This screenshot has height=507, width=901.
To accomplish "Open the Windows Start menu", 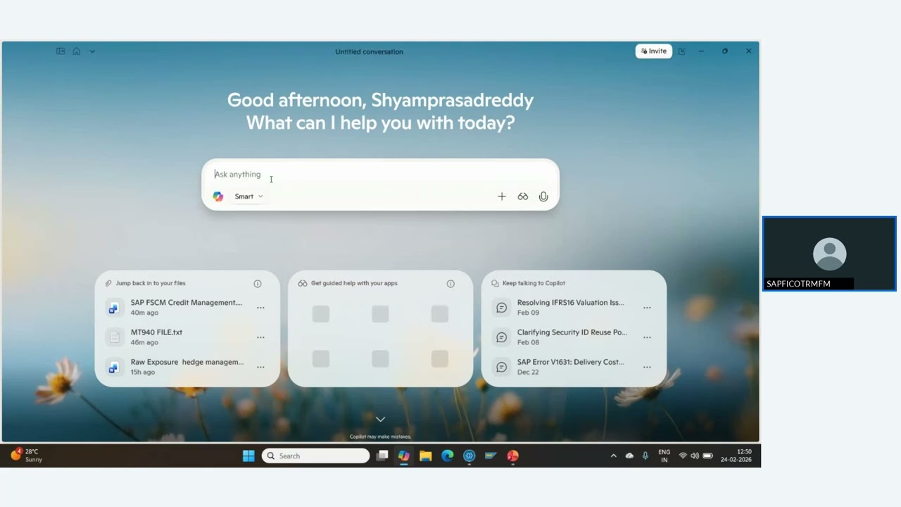I will click(248, 456).
